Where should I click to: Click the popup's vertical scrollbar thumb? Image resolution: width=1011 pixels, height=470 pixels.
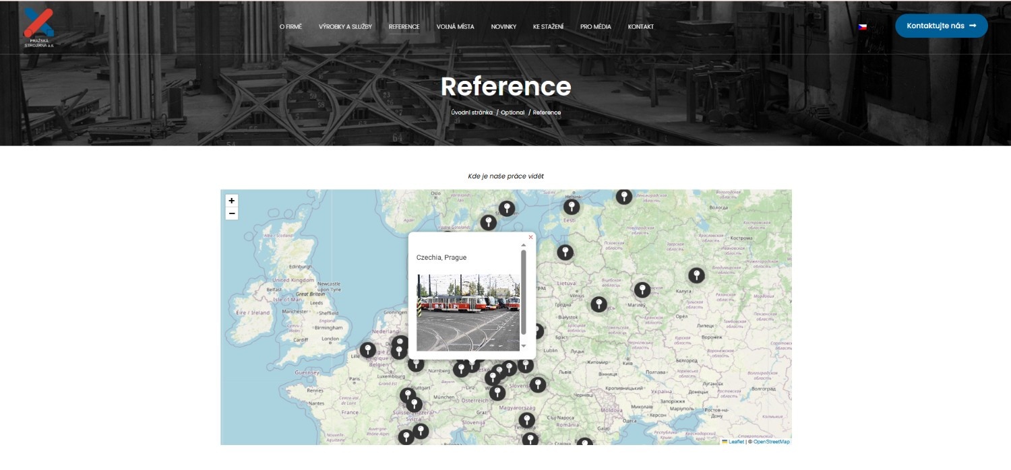524,293
